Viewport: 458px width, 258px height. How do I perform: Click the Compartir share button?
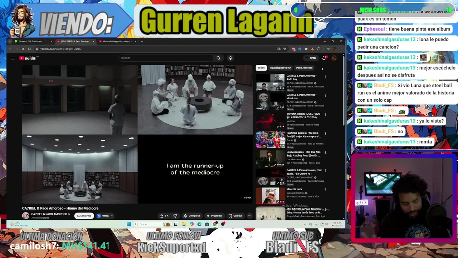point(192,216)
